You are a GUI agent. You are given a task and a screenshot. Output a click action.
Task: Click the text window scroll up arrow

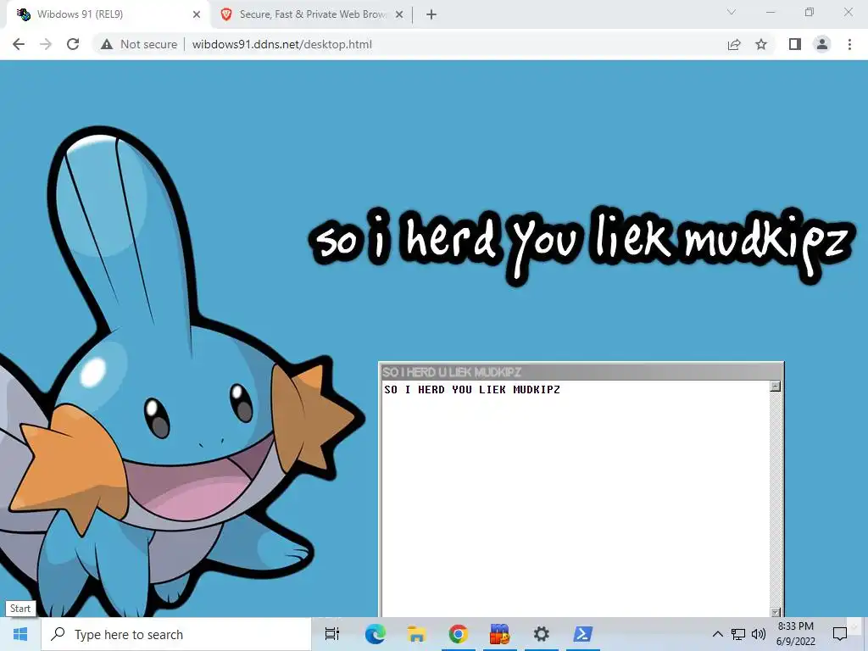click(x=776, y=387)
